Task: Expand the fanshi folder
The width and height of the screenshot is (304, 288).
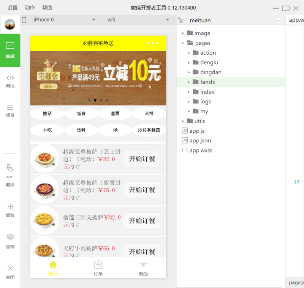Action: point(189,82)
